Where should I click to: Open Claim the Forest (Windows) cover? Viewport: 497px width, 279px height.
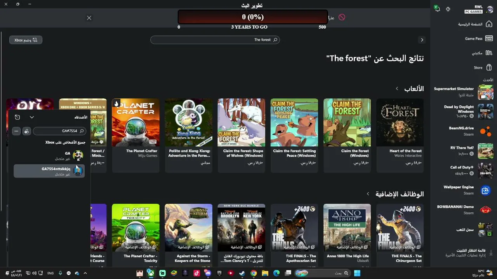tap(347, 122)
